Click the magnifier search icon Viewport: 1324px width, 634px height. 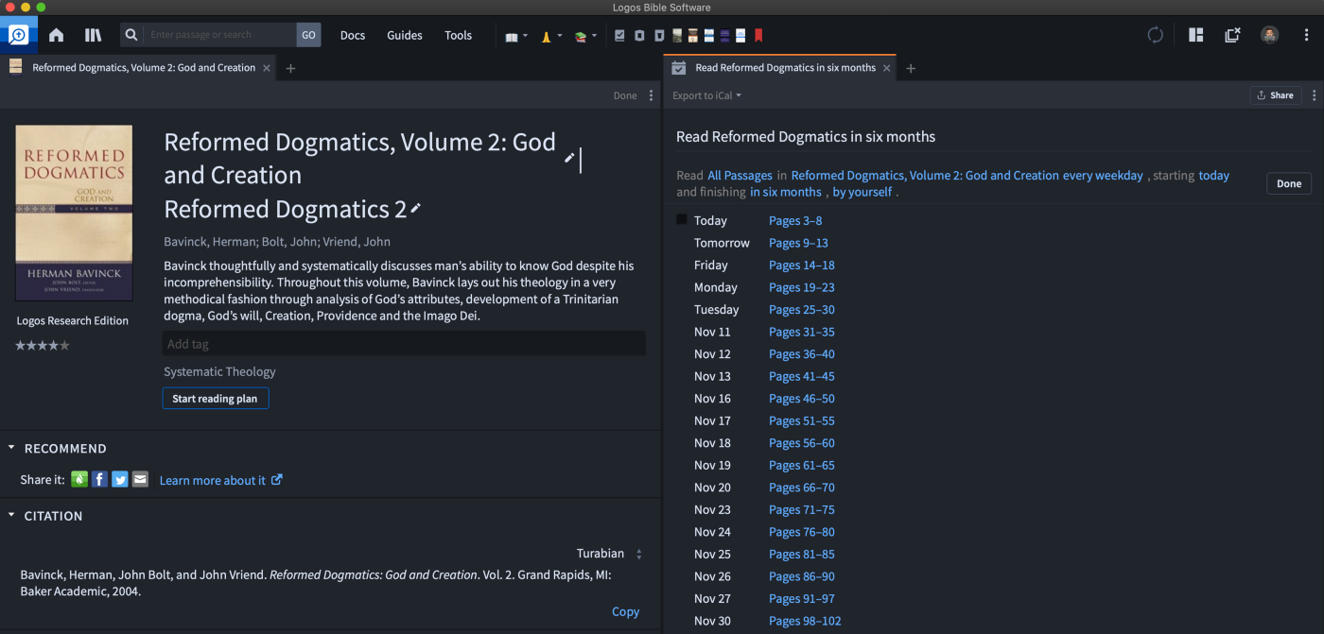[x=131, y=35]
